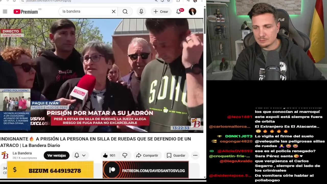Click chat message 'Da vomitera oírle hablar'
This screenshot has height=184, width=327.
pos(284,178)
